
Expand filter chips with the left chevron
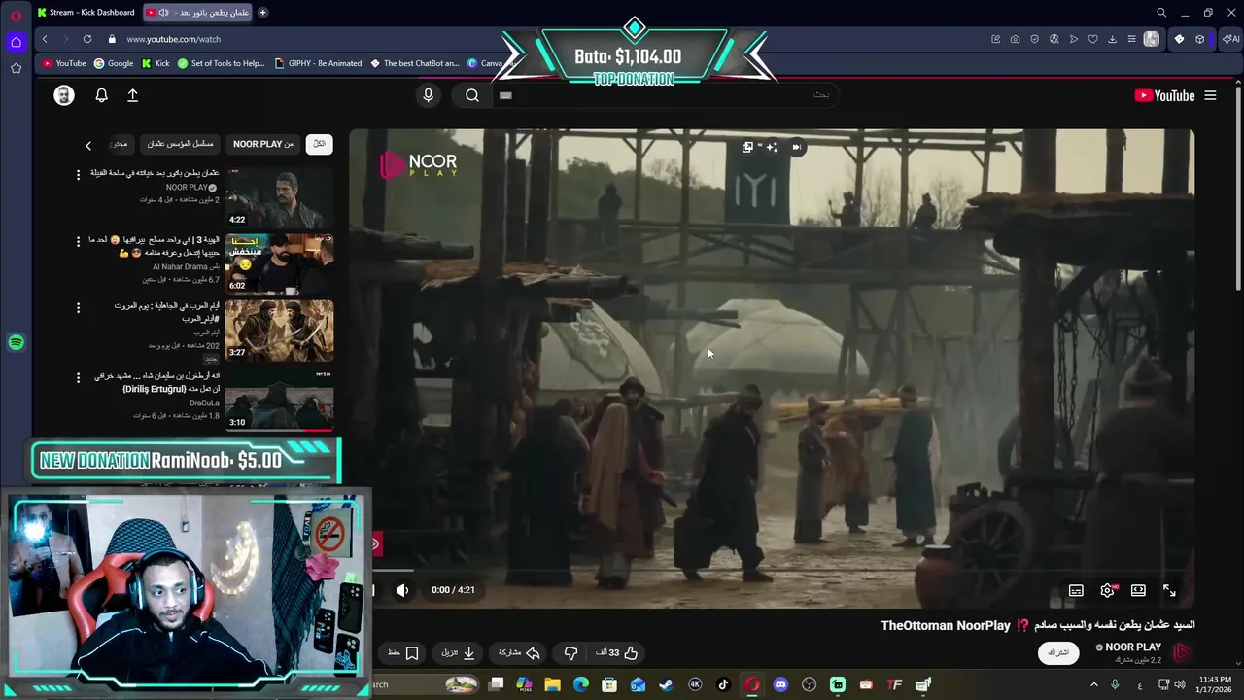[x=88, y=145]
